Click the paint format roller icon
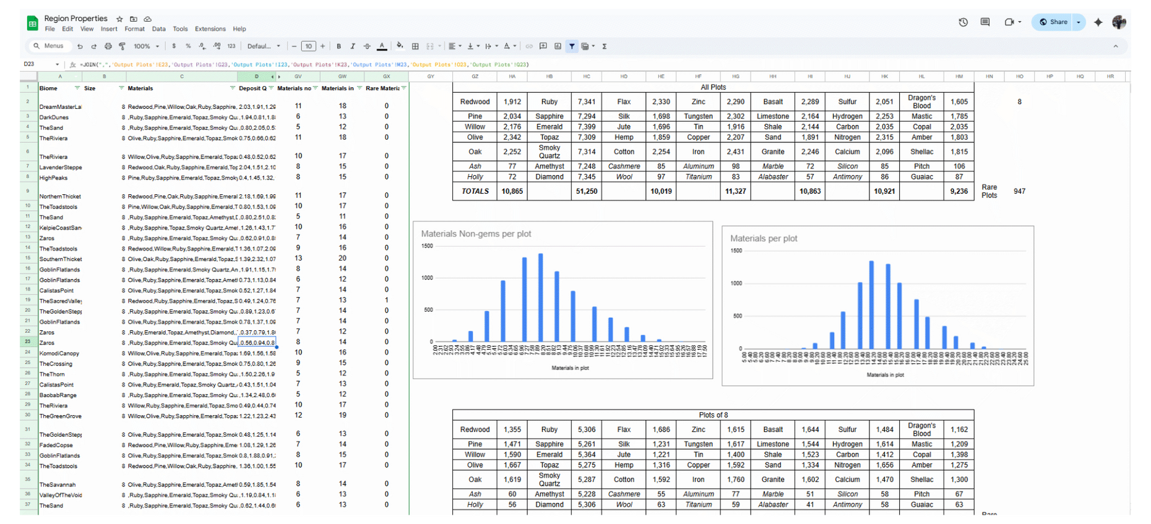1151x524 pixels. [122, 46]
